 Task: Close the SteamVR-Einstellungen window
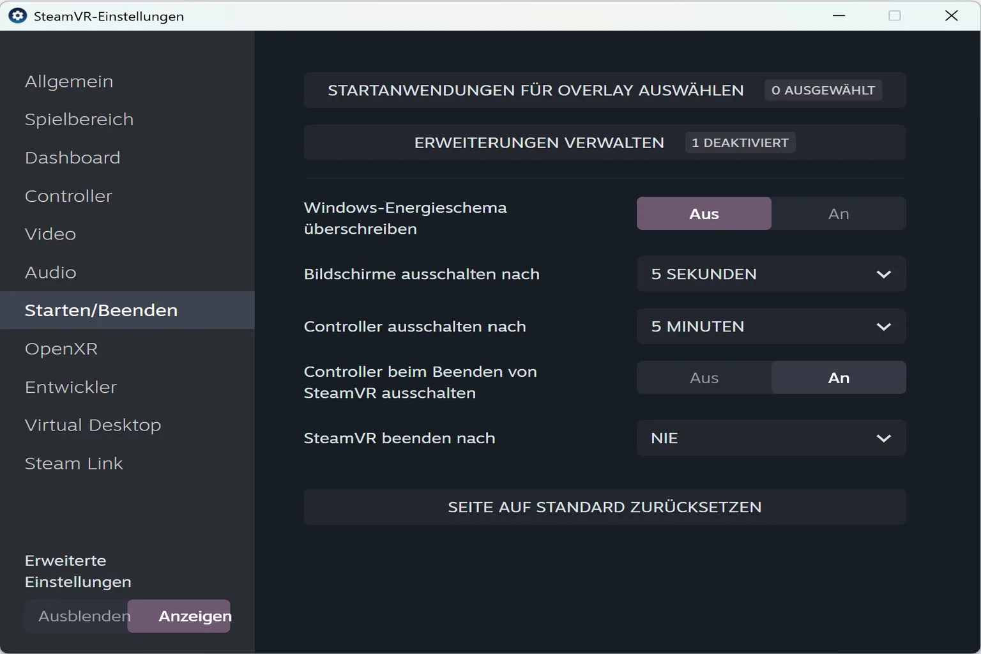click(952, 16)
